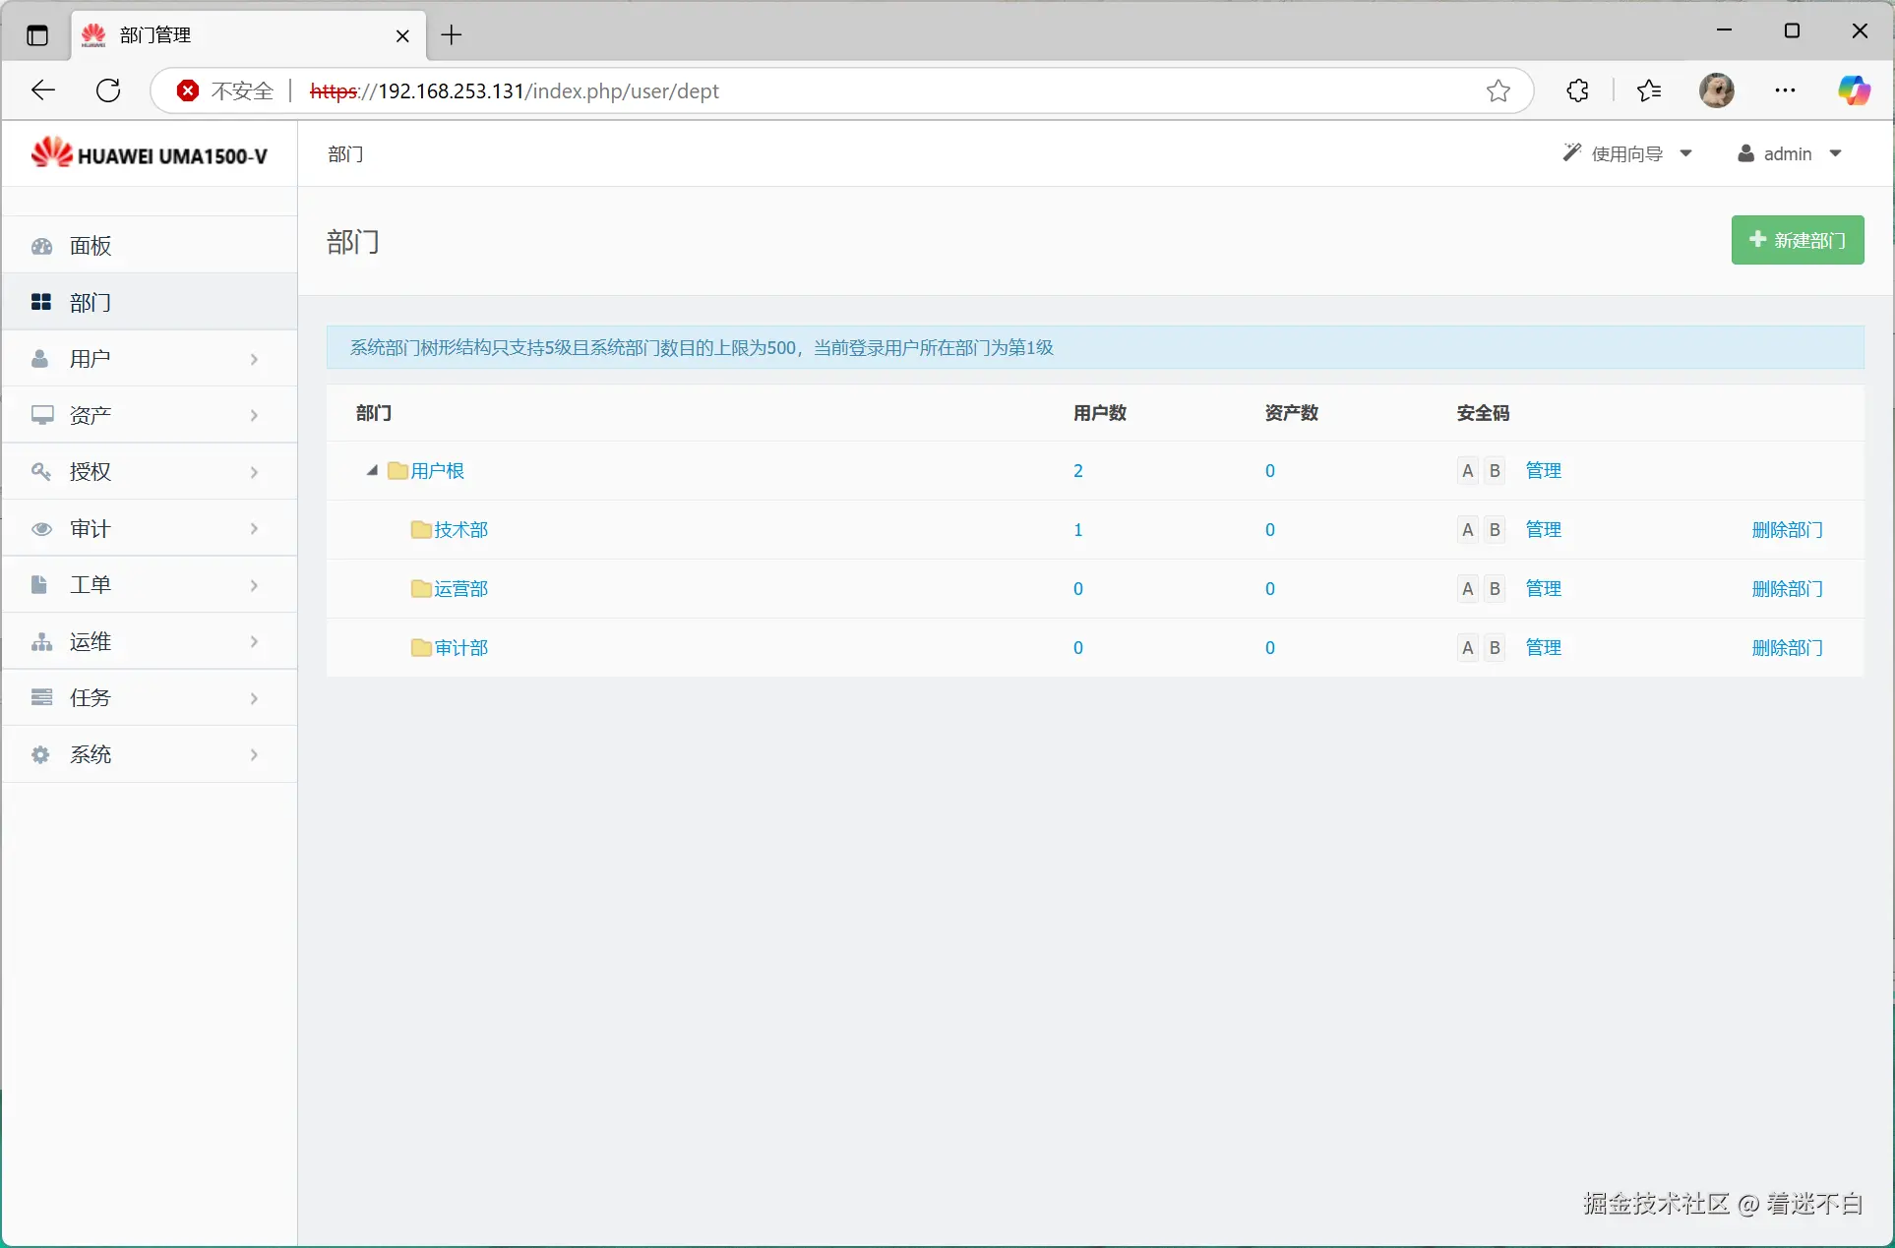Click the eye icon beside 审计
1895x1248 pixels.
coord(41,529)
